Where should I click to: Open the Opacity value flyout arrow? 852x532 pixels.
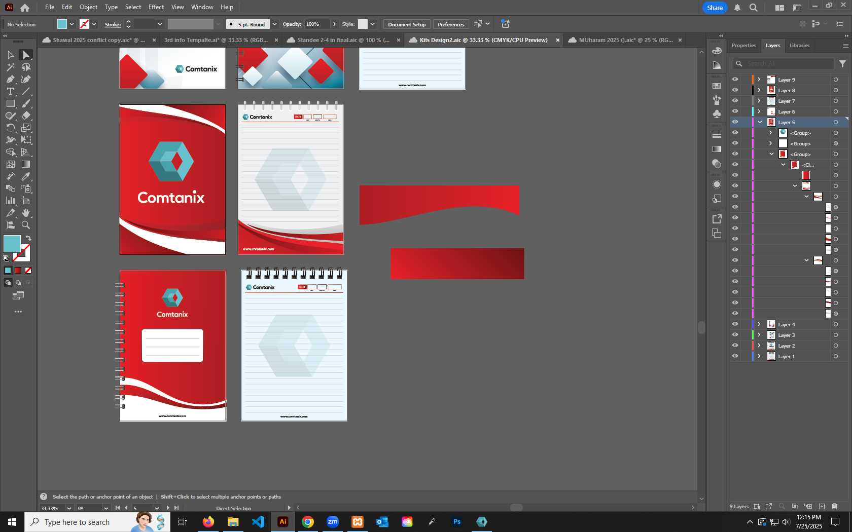[x=334, y=24]
